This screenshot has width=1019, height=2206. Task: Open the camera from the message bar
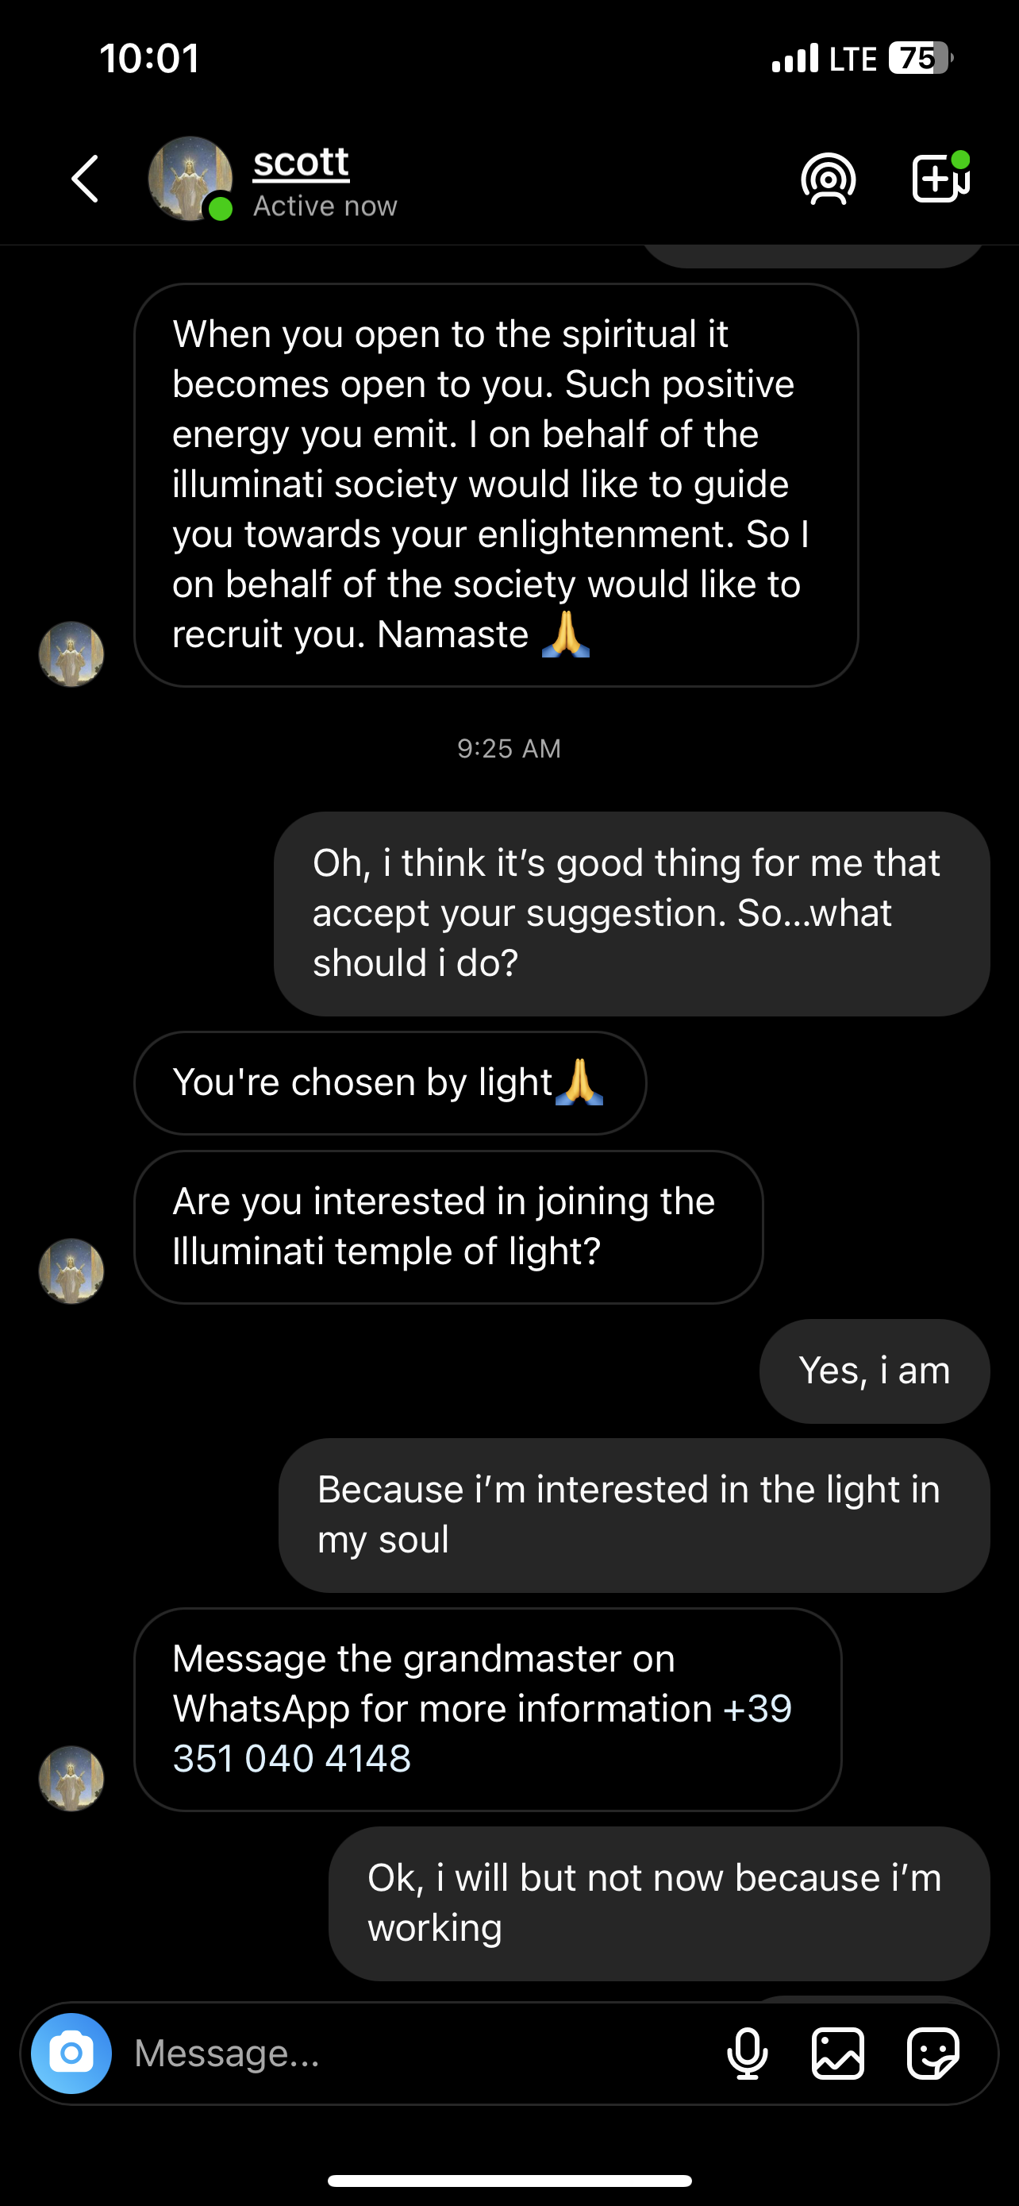click(x=71, y=2053)
